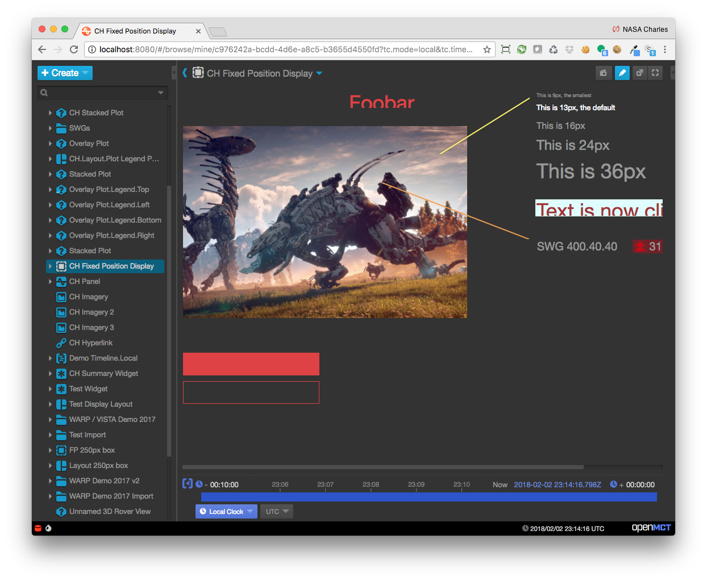The width and height of the screenshot is (707, 581).
Task: Select the Edit pencil icon in the toolbar
Action: coord(622,73)
